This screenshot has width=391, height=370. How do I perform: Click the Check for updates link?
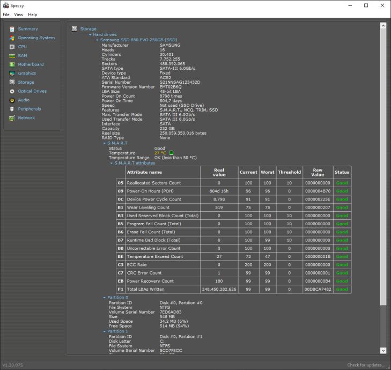click(x=366, y=365)
